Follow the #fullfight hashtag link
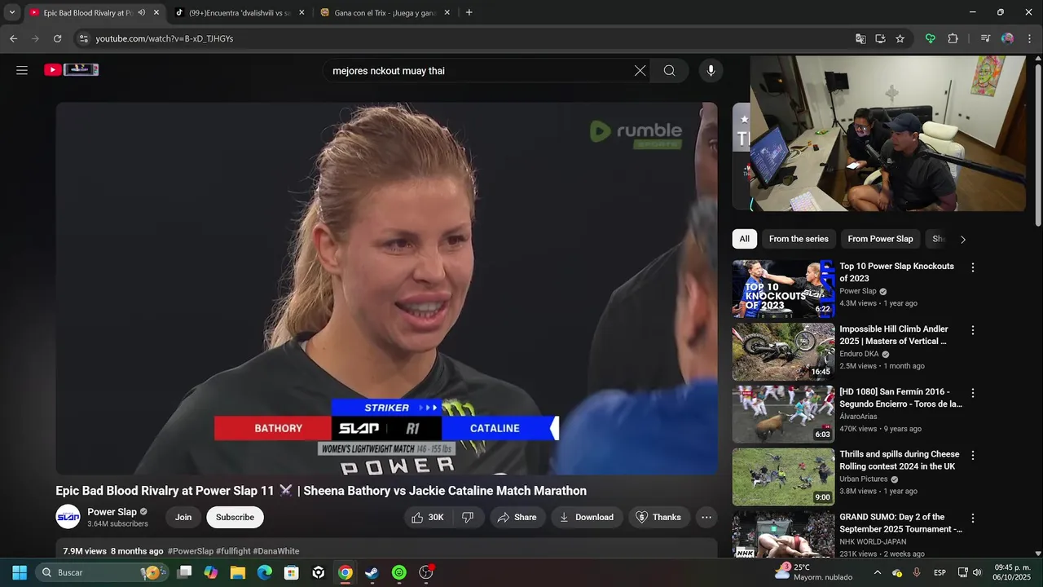The image size is (1043, 587). point(233,551)
